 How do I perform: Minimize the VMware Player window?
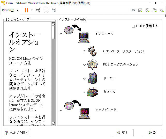tap(150, 3)
